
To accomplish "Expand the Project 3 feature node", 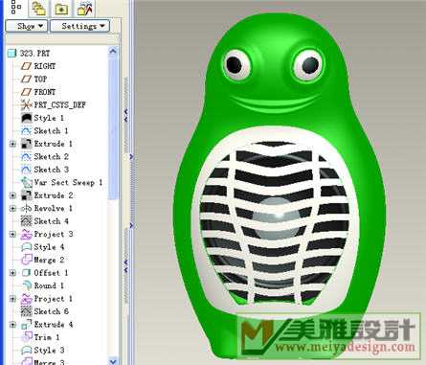I will pos(12,235).
